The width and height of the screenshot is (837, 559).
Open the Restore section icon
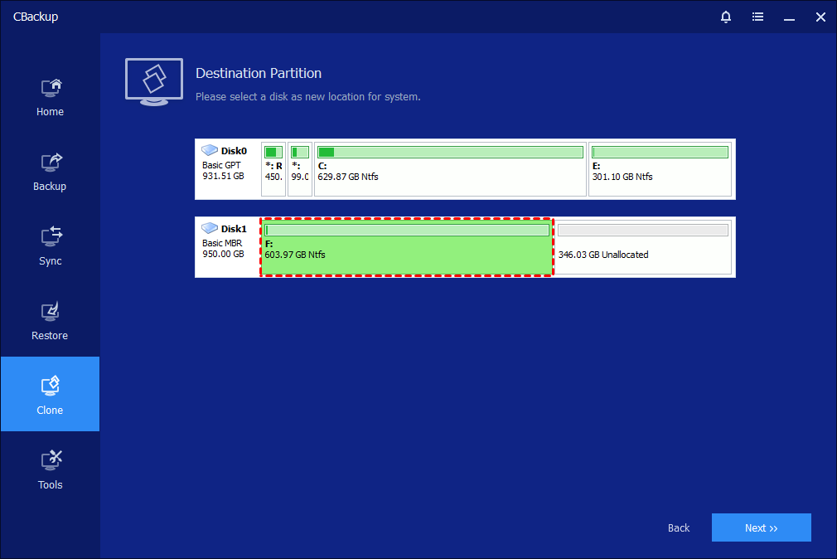[x=50, y=311]
